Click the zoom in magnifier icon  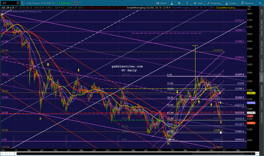tap(6, 153)
